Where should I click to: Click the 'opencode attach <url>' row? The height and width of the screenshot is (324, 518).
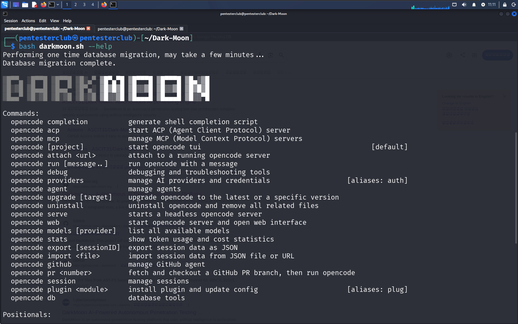click(140, 155)
